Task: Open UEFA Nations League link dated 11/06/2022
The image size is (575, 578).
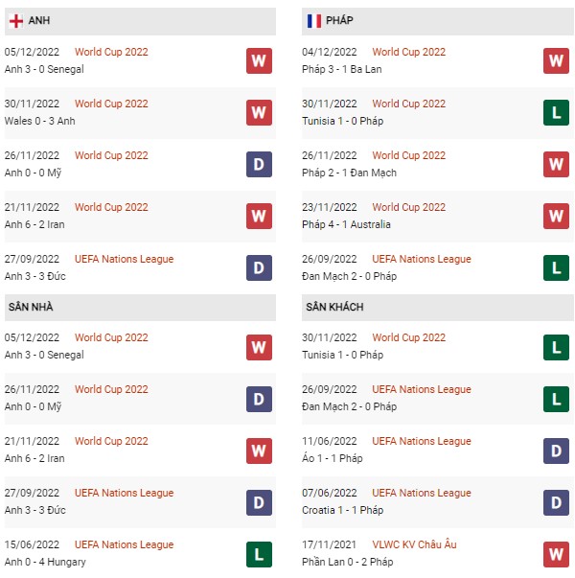Action: (x=422, y=441)
